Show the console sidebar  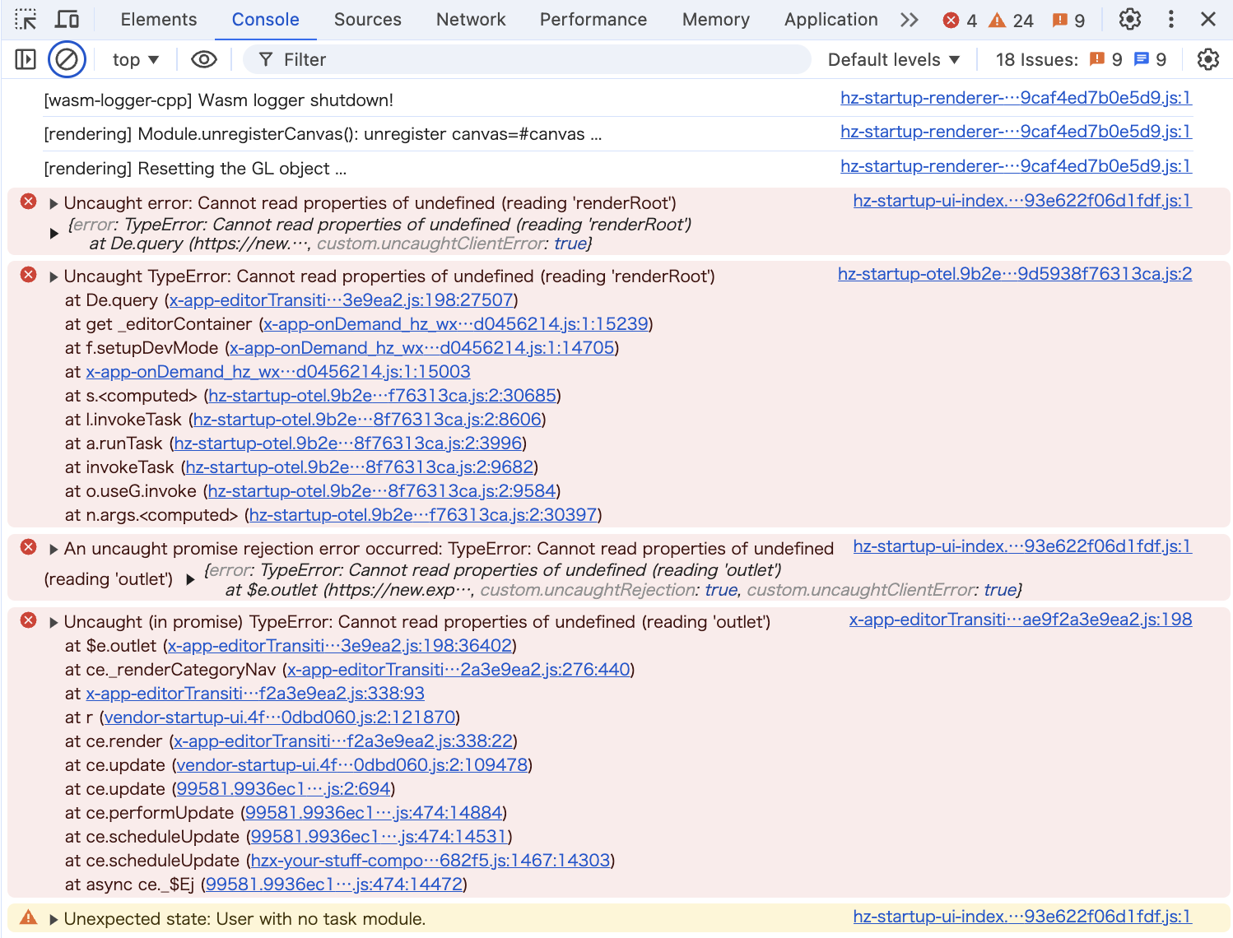tap(25, 58)
